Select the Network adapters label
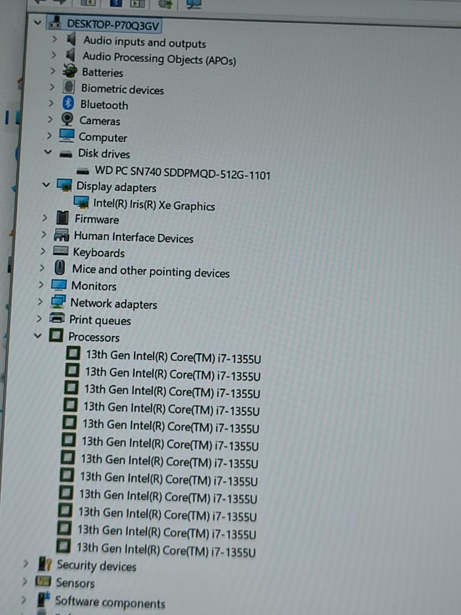 click(x=114, y=304)
